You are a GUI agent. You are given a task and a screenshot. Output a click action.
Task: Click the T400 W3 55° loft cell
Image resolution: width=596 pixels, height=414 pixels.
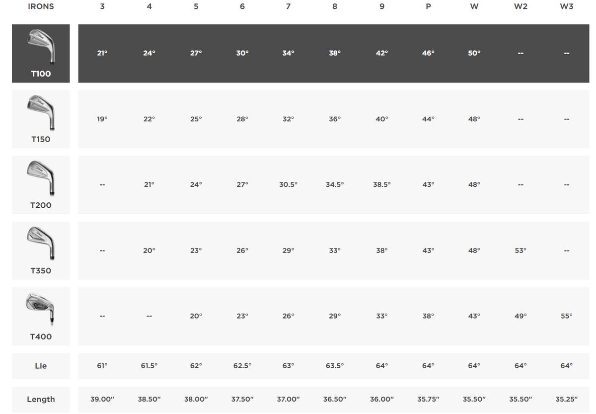[566, 316]
